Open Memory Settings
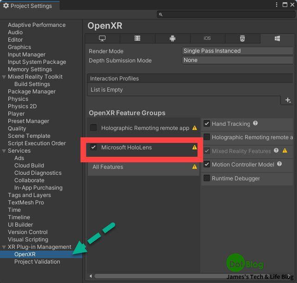Viewport: 297px width, 283px height. (x=30, y=69)
